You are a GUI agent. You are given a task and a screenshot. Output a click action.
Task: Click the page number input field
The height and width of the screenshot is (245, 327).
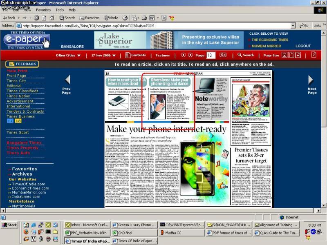tap(211, 55)
